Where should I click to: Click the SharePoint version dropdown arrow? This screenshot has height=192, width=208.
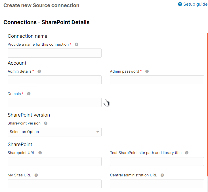click(98, 132)
